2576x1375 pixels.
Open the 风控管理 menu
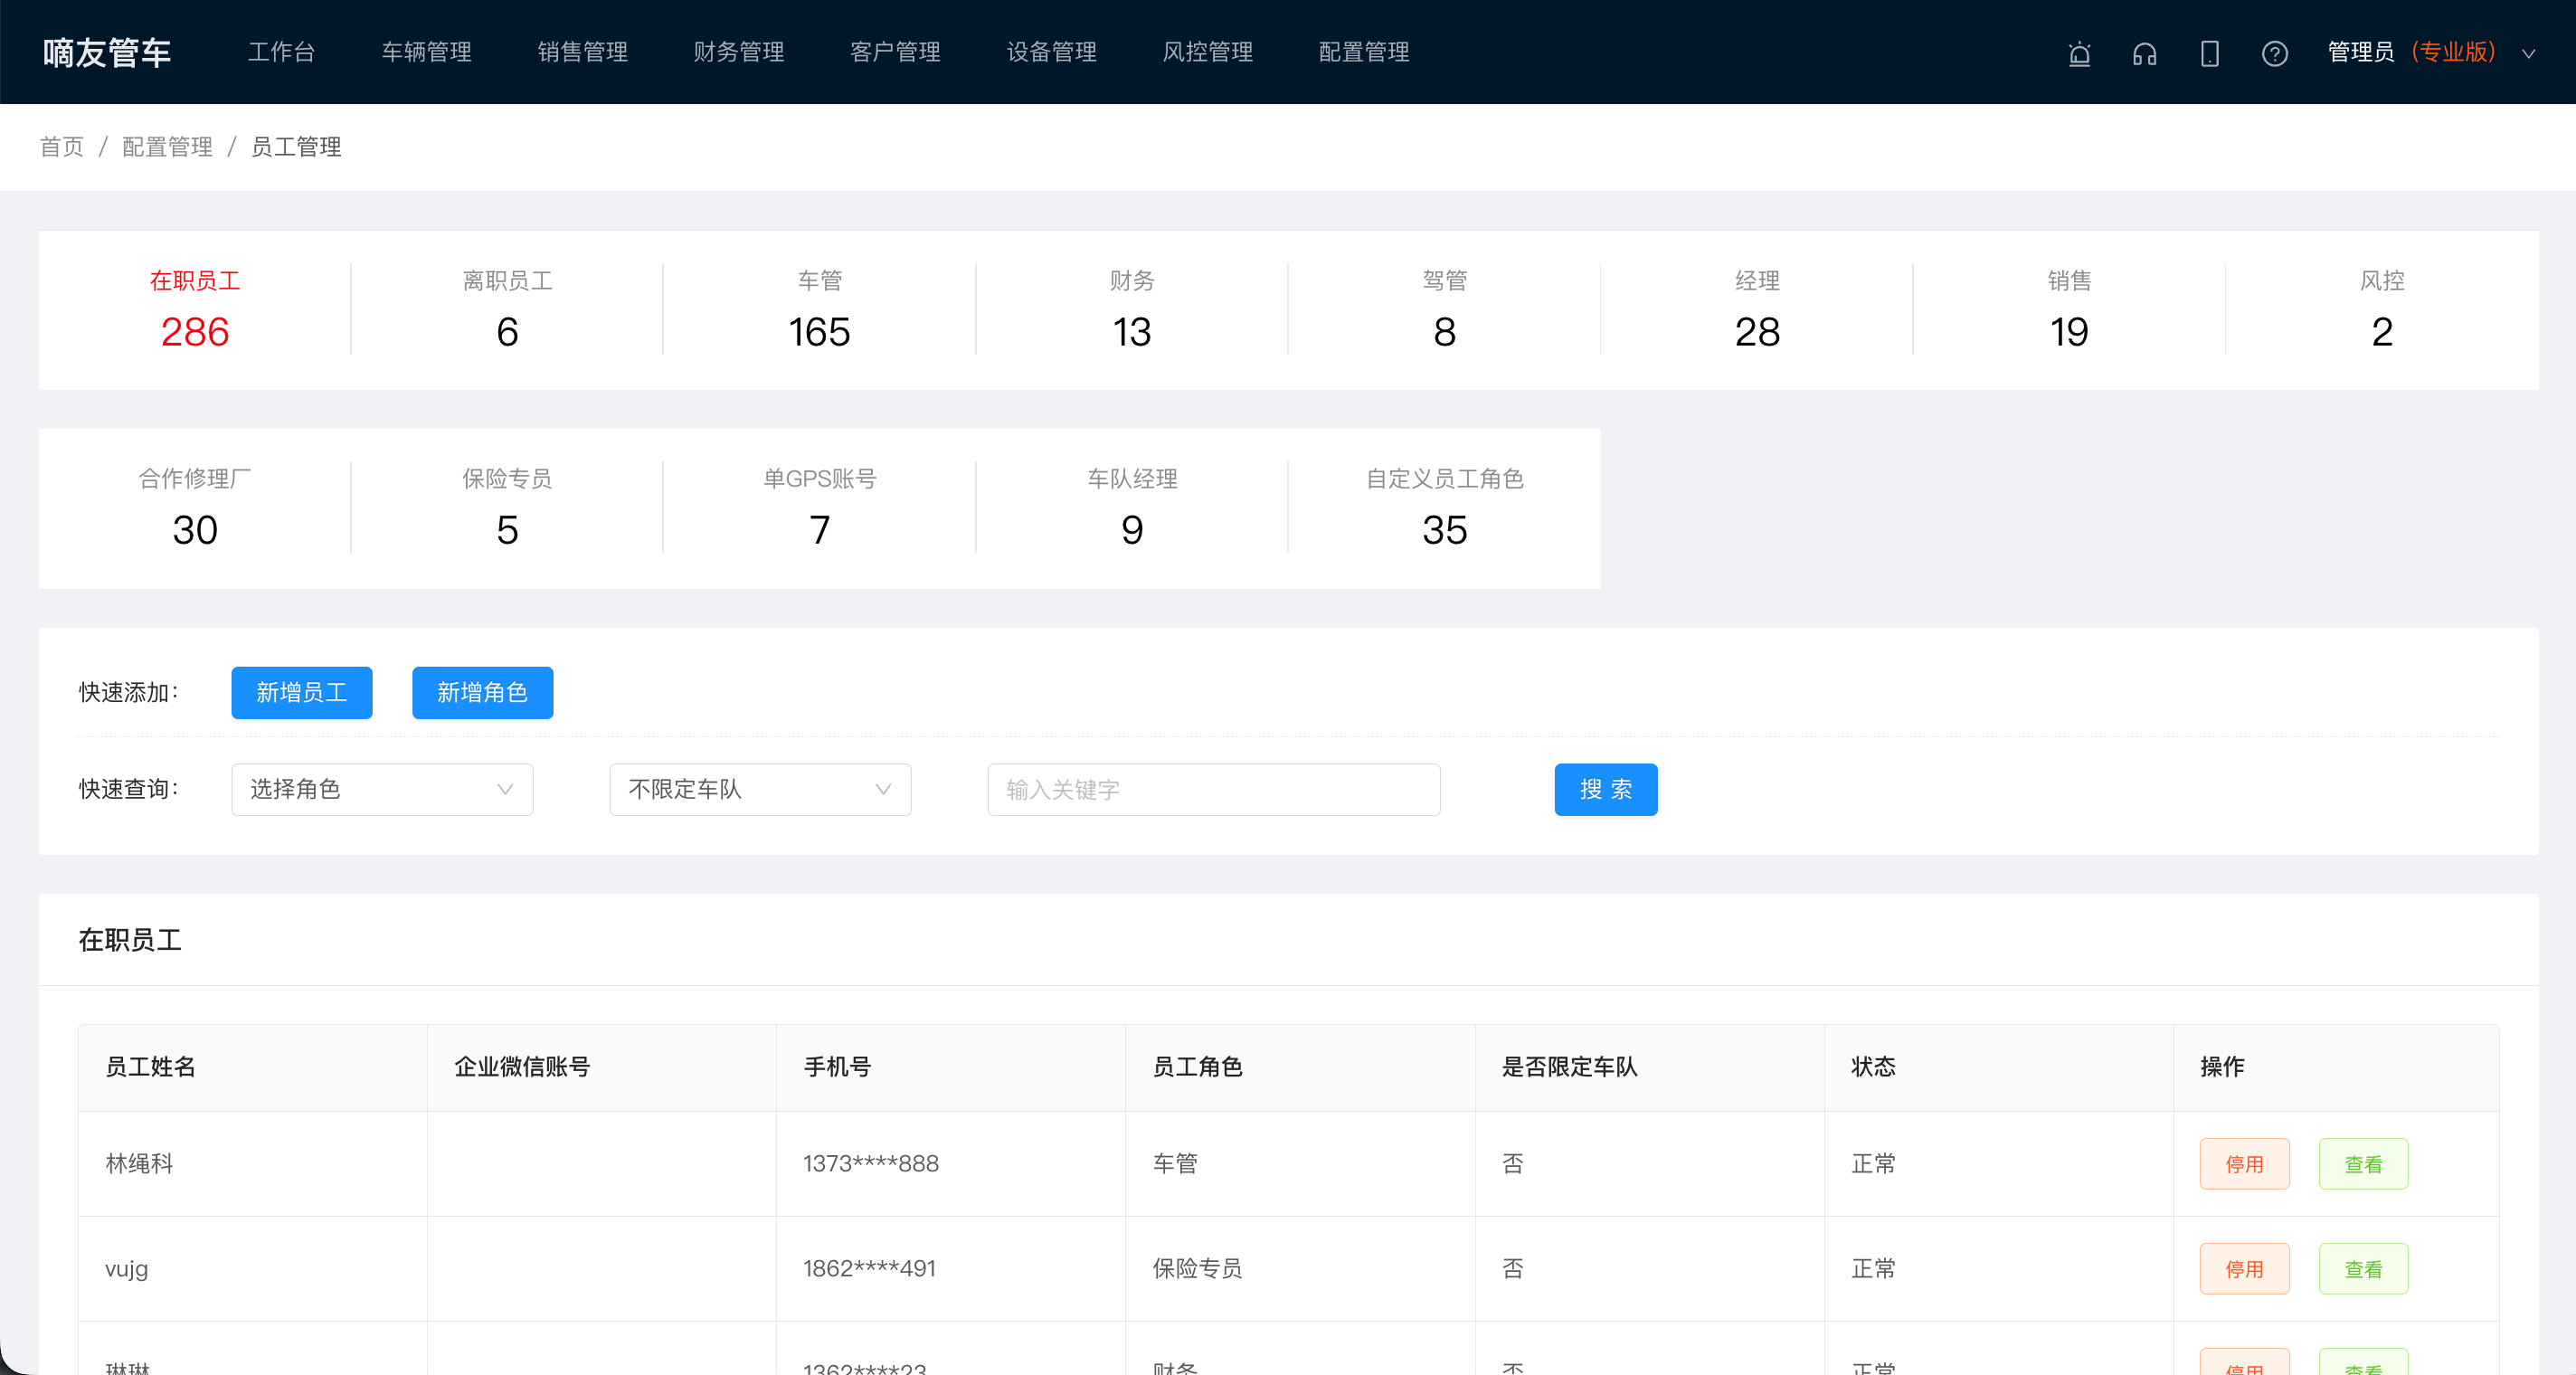[x=1207, y=52]
